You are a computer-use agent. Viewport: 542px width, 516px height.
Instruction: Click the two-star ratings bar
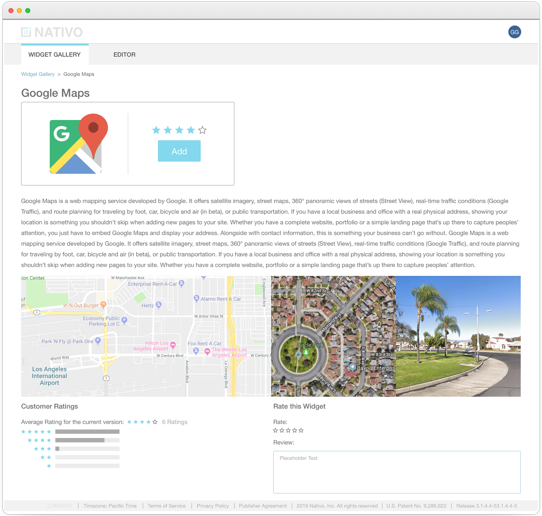click(x=87, y=457)
